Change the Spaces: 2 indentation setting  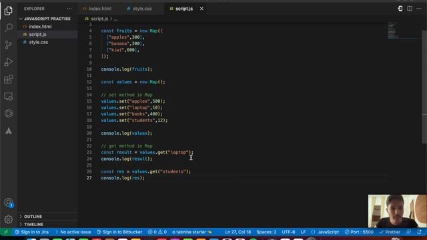(x=266, y=232)
